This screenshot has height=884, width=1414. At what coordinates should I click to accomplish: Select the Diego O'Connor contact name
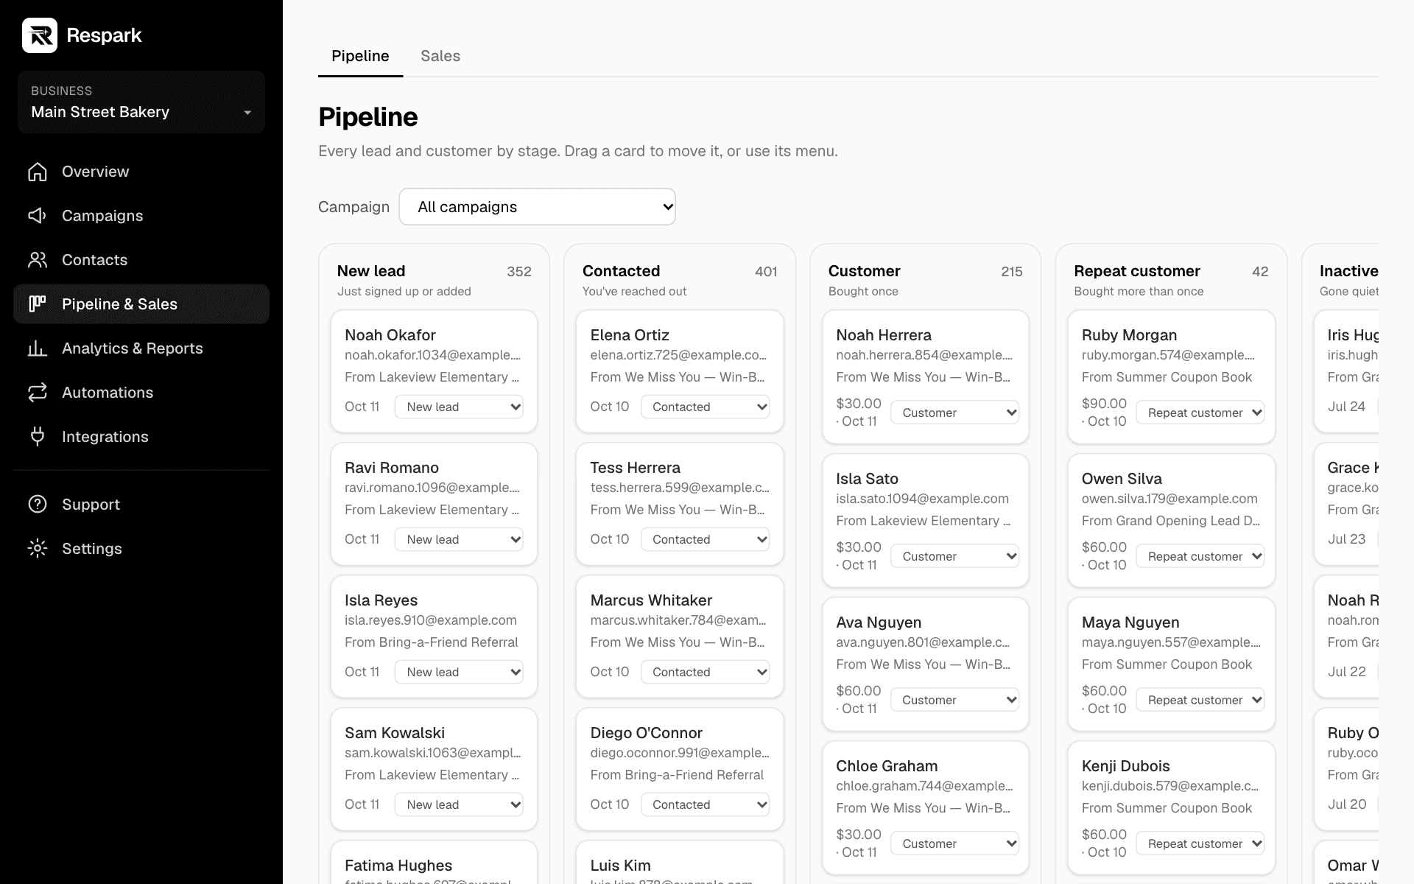coord(646,733)
